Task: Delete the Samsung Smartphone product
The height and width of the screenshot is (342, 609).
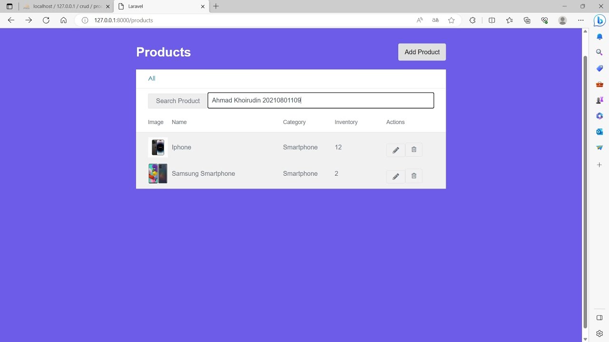Action: (414, 176)
